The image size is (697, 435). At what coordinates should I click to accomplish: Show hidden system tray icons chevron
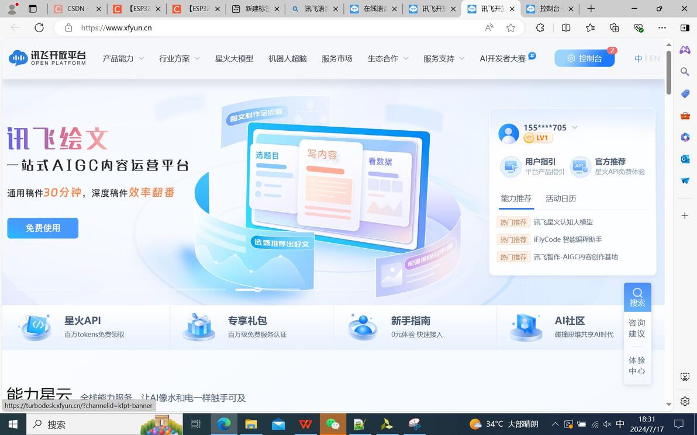click(x=555, y=424)
